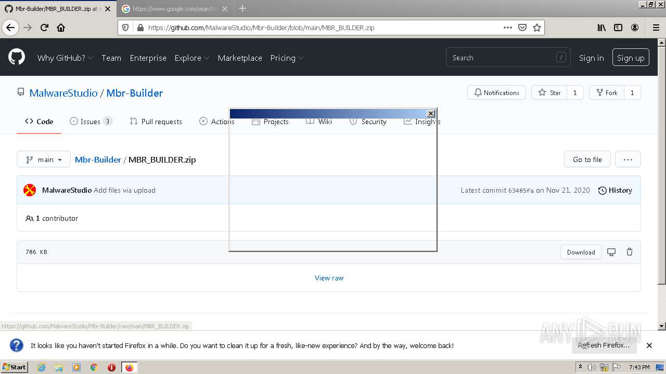666x374 pixels.
Task: Open a new tab with the plus icon
Action: tap(242, 8)
